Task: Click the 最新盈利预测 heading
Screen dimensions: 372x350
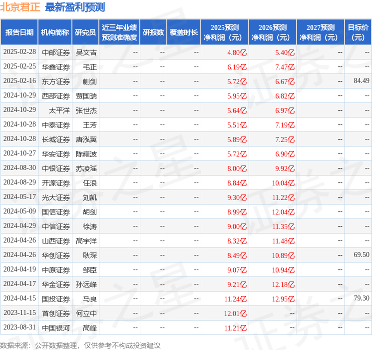Action: click(x=75, y=7)
